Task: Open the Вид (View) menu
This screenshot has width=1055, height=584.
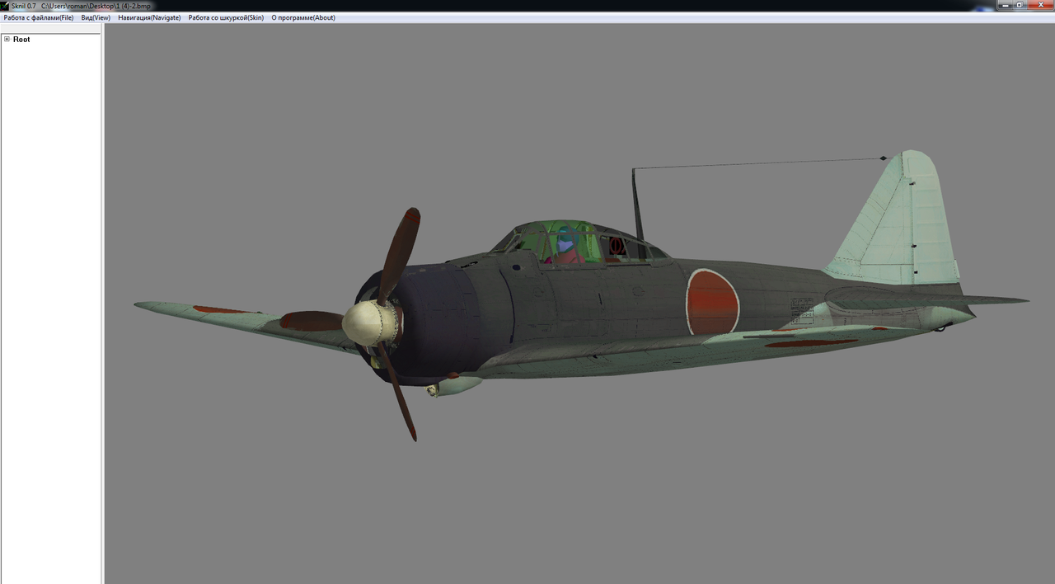Action: point(96,17)
